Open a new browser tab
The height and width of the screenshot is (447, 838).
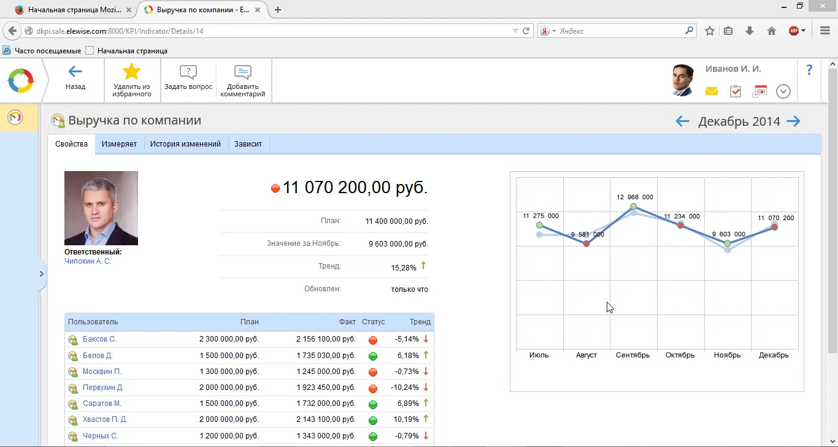point(278,10)
